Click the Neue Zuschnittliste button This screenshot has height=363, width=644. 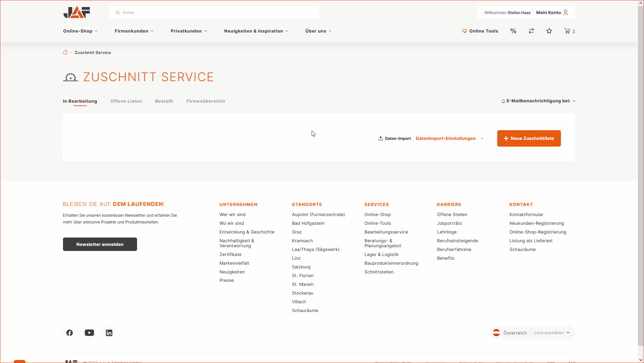tap(529, 138)
